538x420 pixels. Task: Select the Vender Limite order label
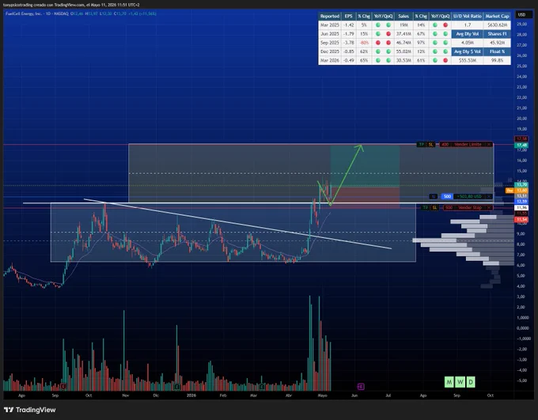[x=468, y=145]
